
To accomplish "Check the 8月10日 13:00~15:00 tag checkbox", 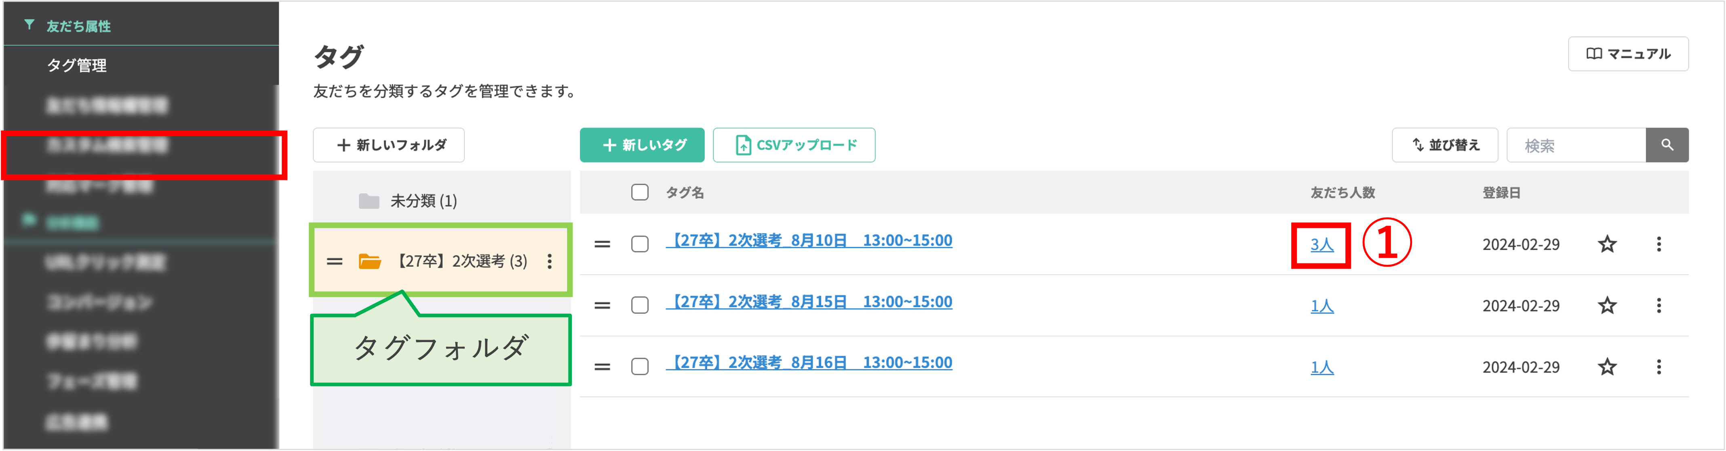I will coord(639,244).
